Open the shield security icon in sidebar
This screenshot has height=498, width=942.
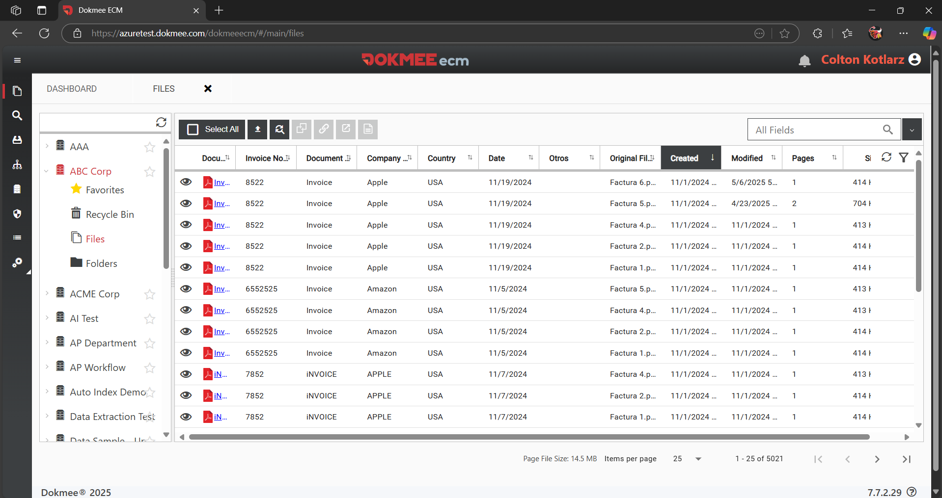point(17,213)
